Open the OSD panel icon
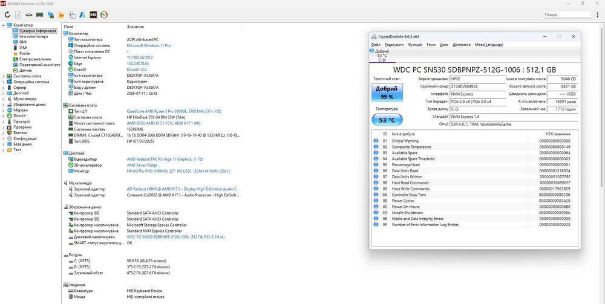Screen dimensions: 605x304 click(93, 15)
